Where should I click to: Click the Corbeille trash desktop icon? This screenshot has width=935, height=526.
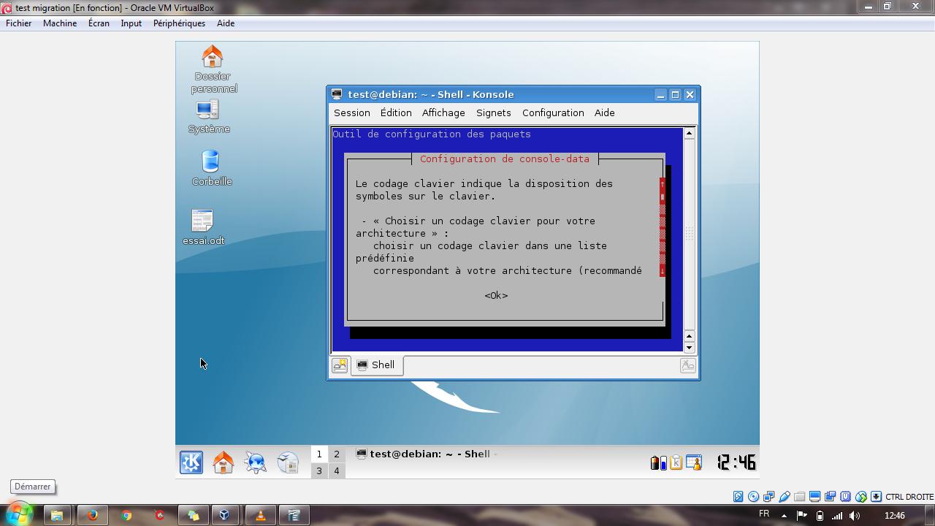pos(211,167)
